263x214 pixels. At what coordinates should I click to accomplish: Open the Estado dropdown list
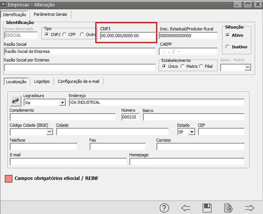pos(192,132)
